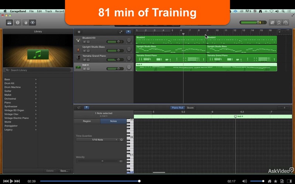Click the Save... button in Library
The height and width of the screenshot is (184, 295).
click(64, 171)
